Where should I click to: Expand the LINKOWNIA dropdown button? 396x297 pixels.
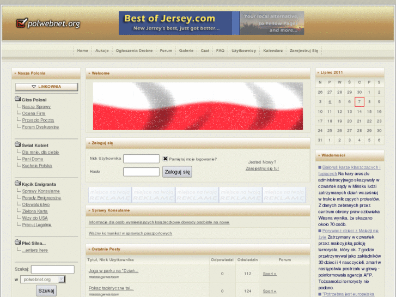click(46, 87)
